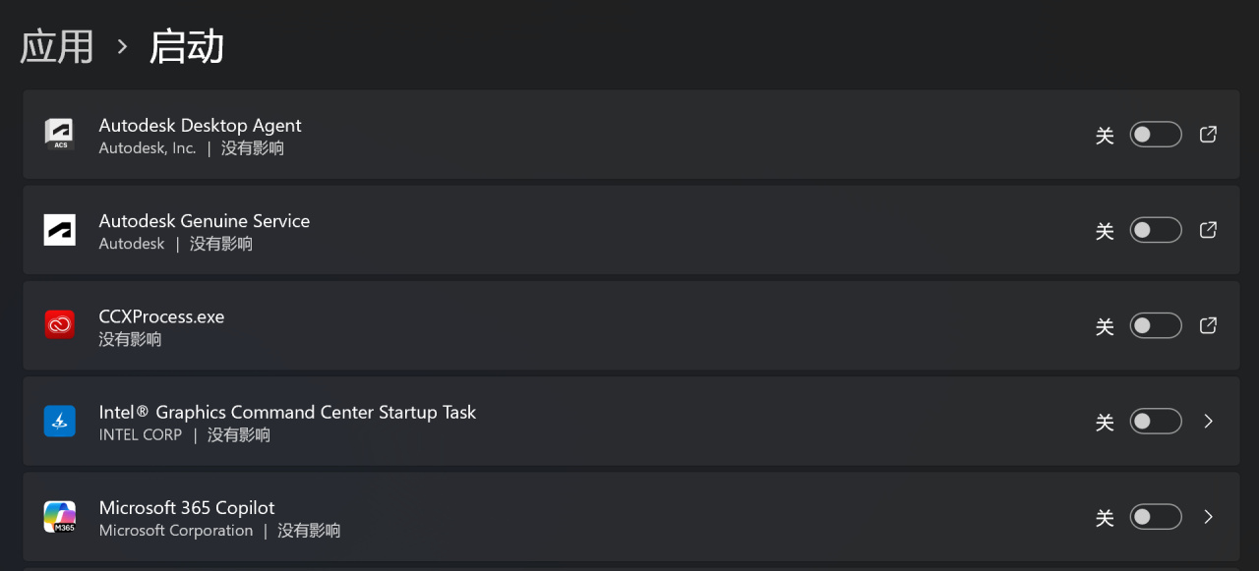Click the Microsoft 365 Copilot name text
Viewport: 1259px width, 571px height.
187,507
